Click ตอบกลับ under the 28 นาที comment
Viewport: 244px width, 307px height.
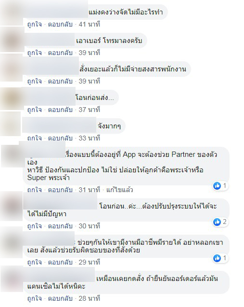60,298
